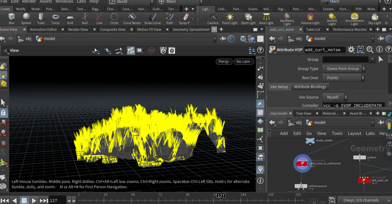
Task: Open the Group Type dropdown
Action: [344, 69]
